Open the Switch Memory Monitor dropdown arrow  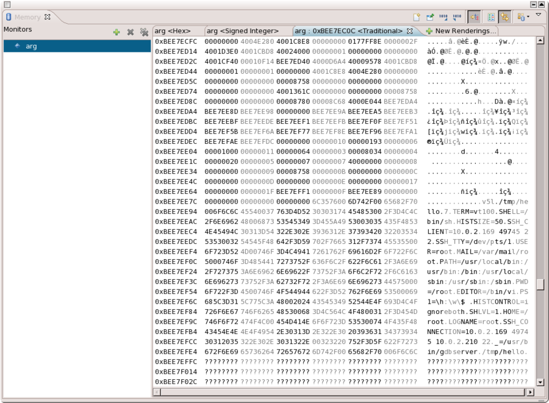click(x=527, y=16)
